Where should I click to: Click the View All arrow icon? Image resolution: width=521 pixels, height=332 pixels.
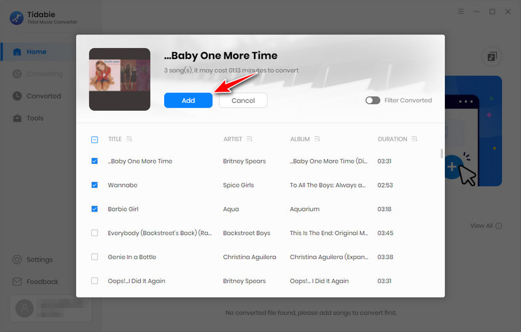499,226
